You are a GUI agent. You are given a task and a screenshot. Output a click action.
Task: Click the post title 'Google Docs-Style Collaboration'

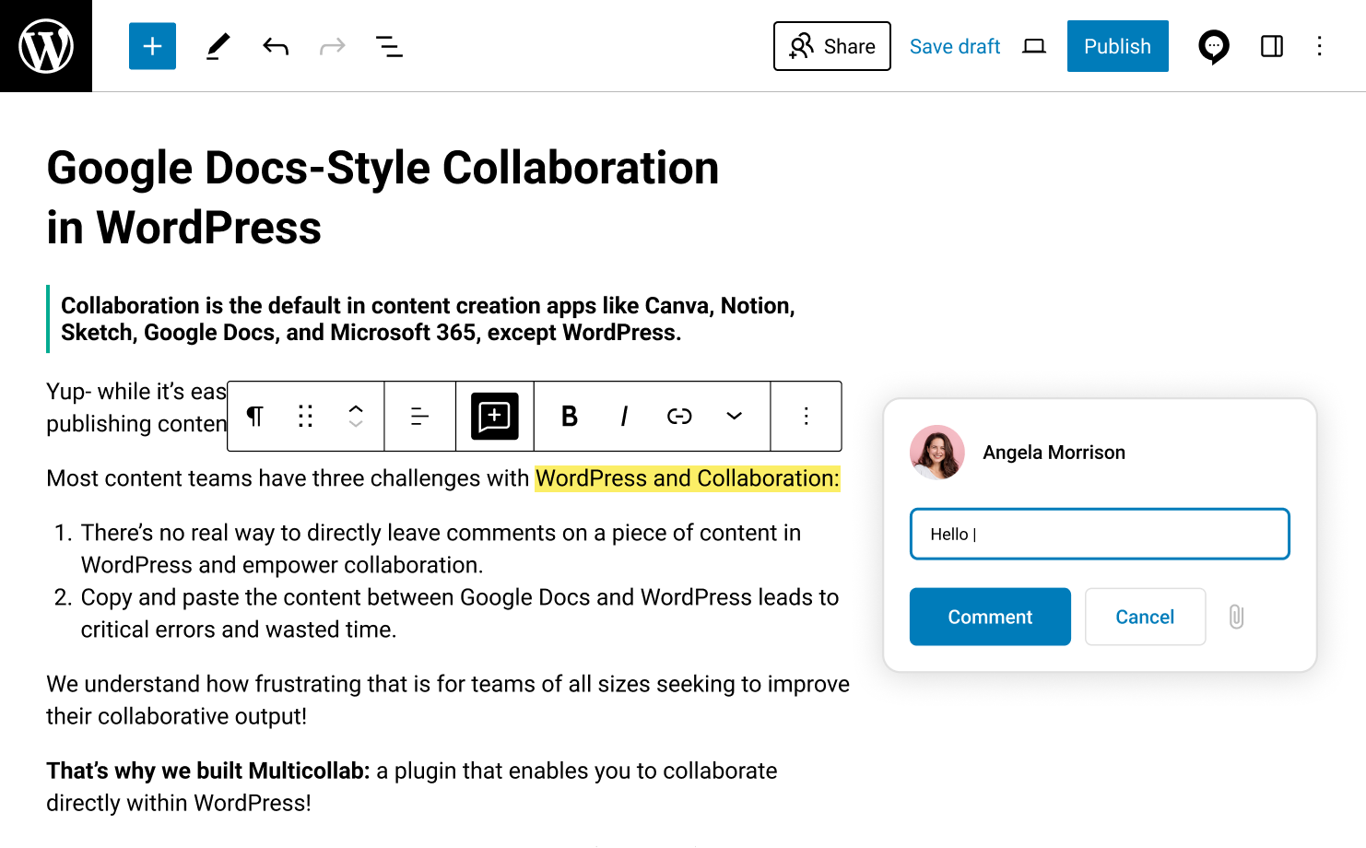pyautogui.click(x=383, y=168)
